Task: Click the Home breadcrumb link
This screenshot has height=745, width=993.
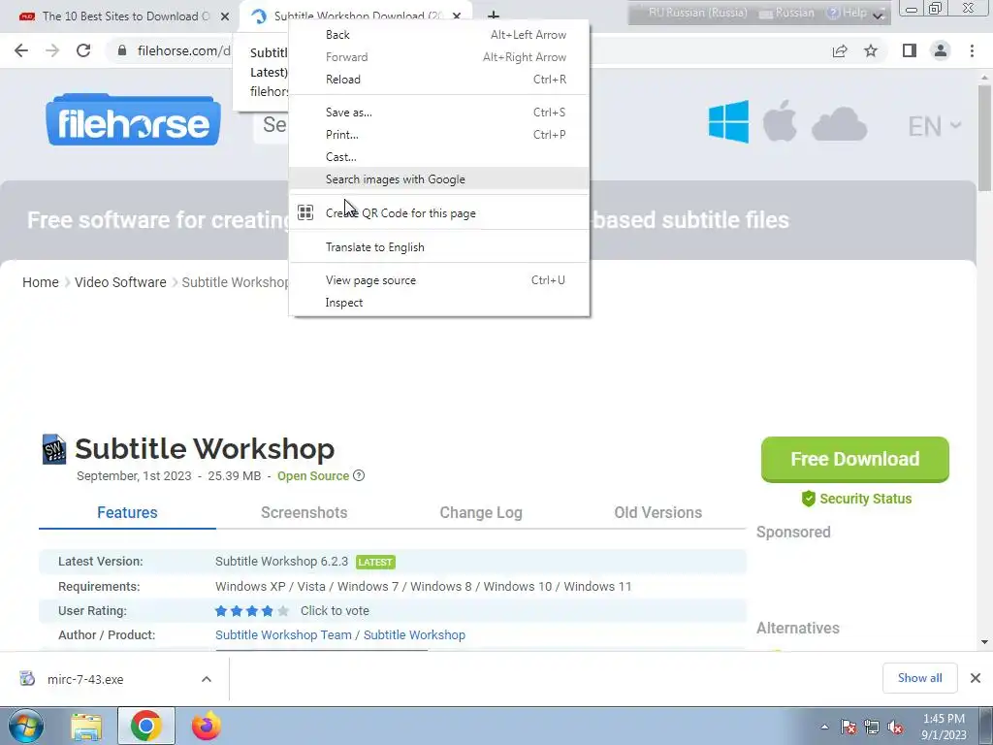Action: 41,282
